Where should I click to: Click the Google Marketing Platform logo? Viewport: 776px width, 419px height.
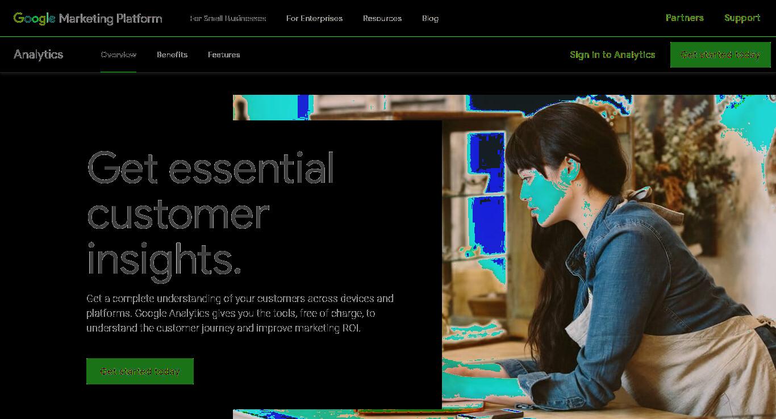point(87,18)
